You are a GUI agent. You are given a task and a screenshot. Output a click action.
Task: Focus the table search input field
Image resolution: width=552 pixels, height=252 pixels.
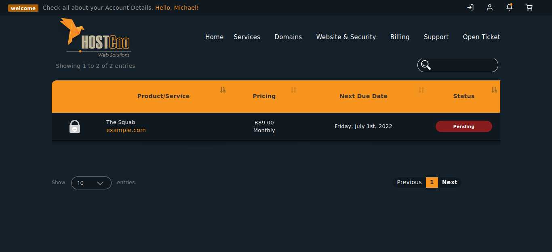pyautogui.click(x=458, y=65)
